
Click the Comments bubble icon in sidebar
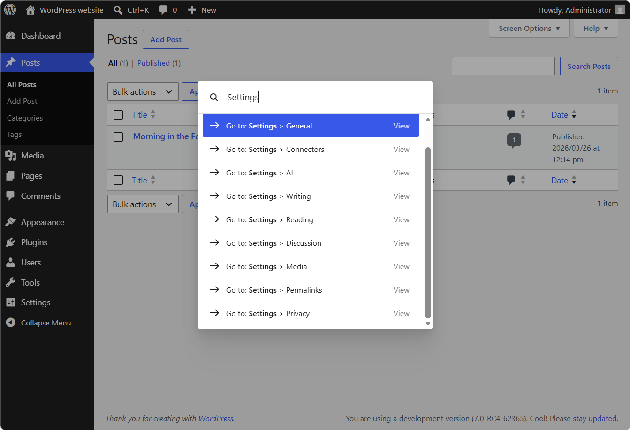11,196
